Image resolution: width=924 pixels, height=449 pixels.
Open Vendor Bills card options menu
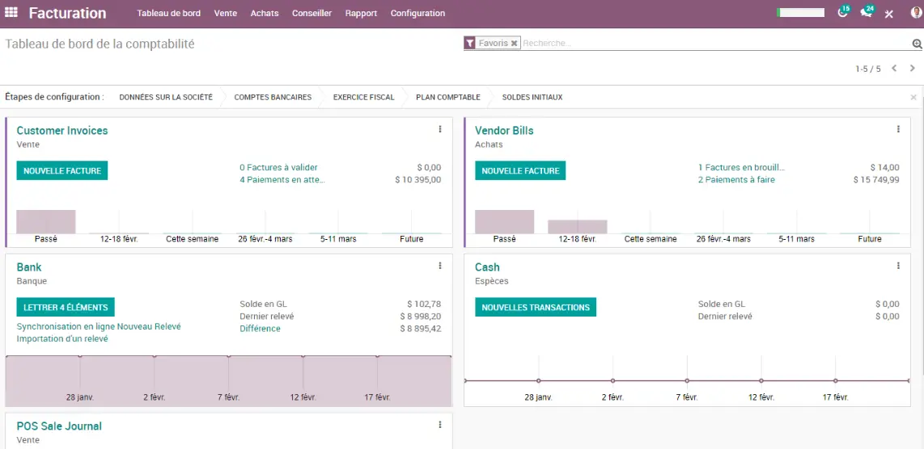pyautogui.click(x=898, y=129)
